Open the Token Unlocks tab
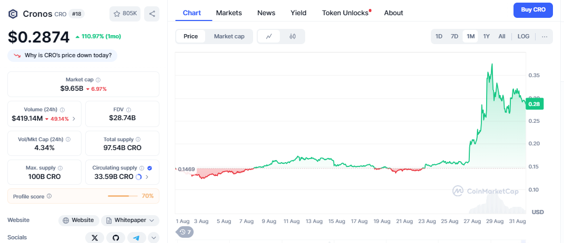The width and height of the screenshot is (564, 243). tap(346, 13)
